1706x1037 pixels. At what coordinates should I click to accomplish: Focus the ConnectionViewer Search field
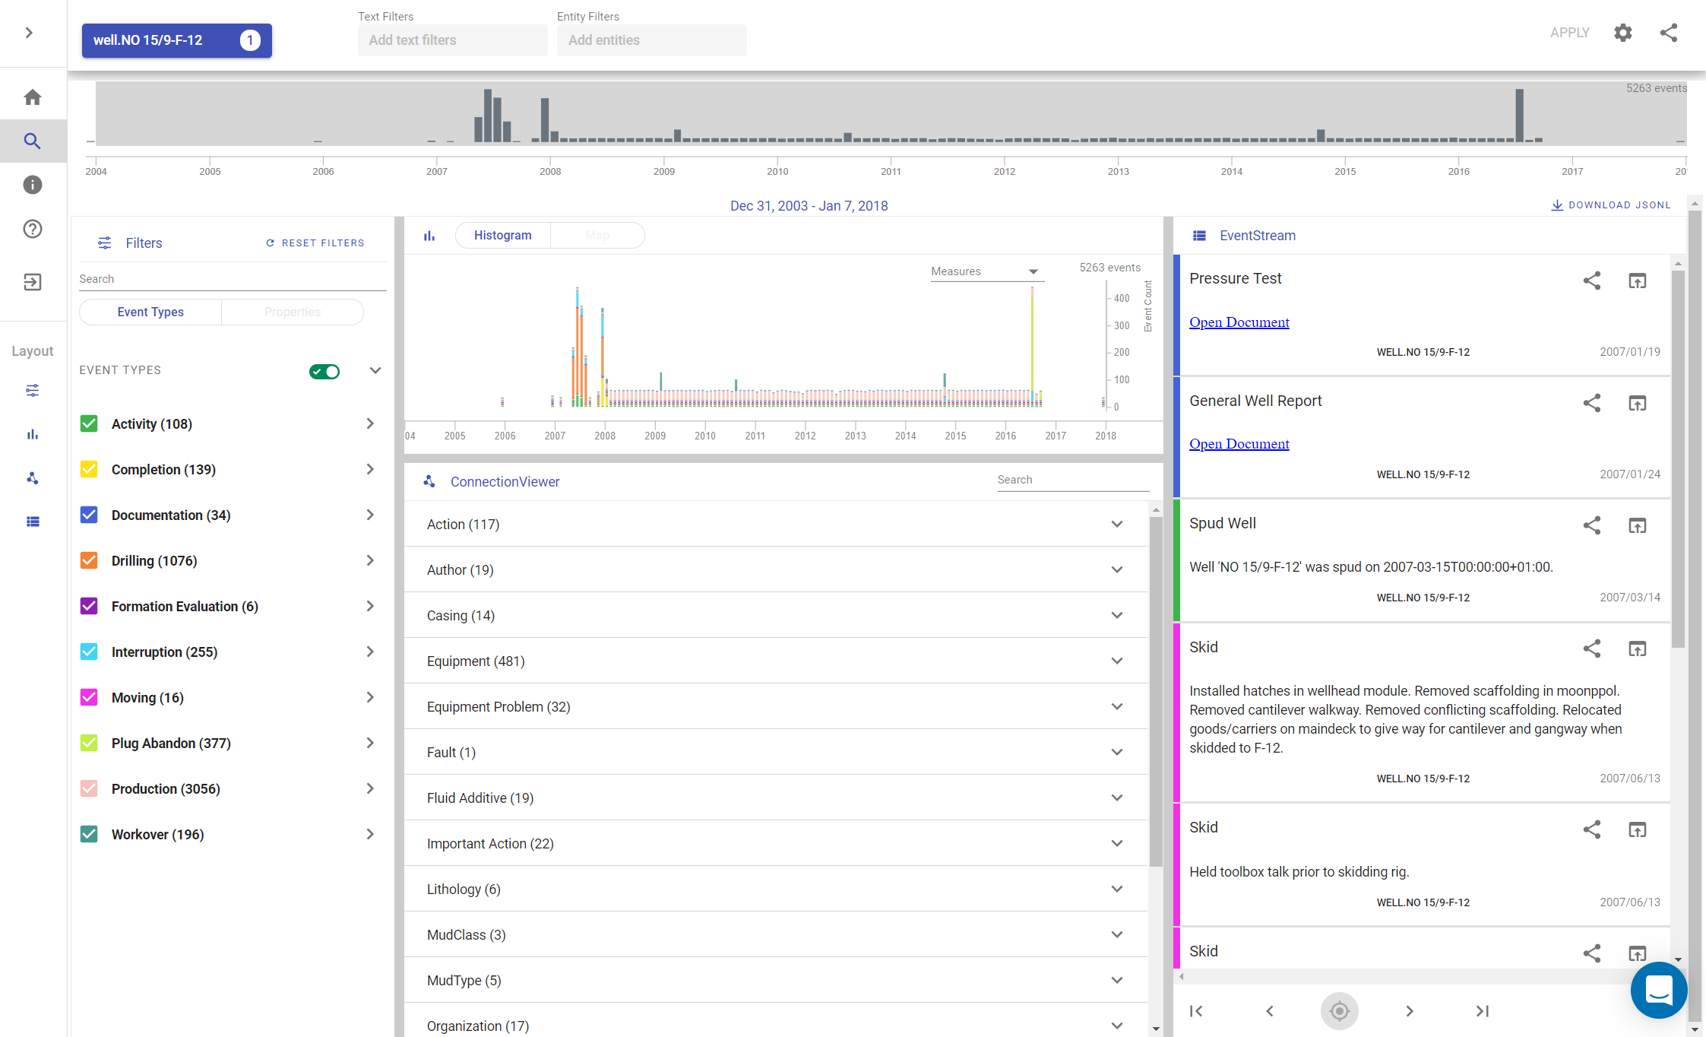(1073, 480)
